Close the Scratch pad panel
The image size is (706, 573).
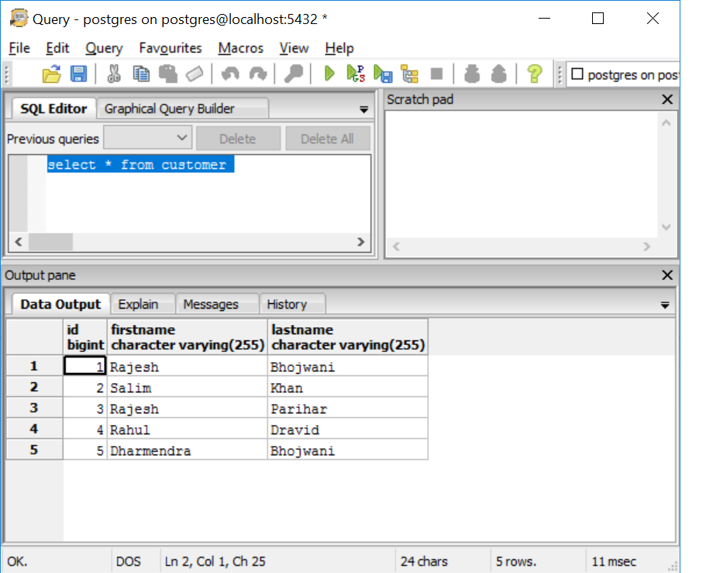667,99
